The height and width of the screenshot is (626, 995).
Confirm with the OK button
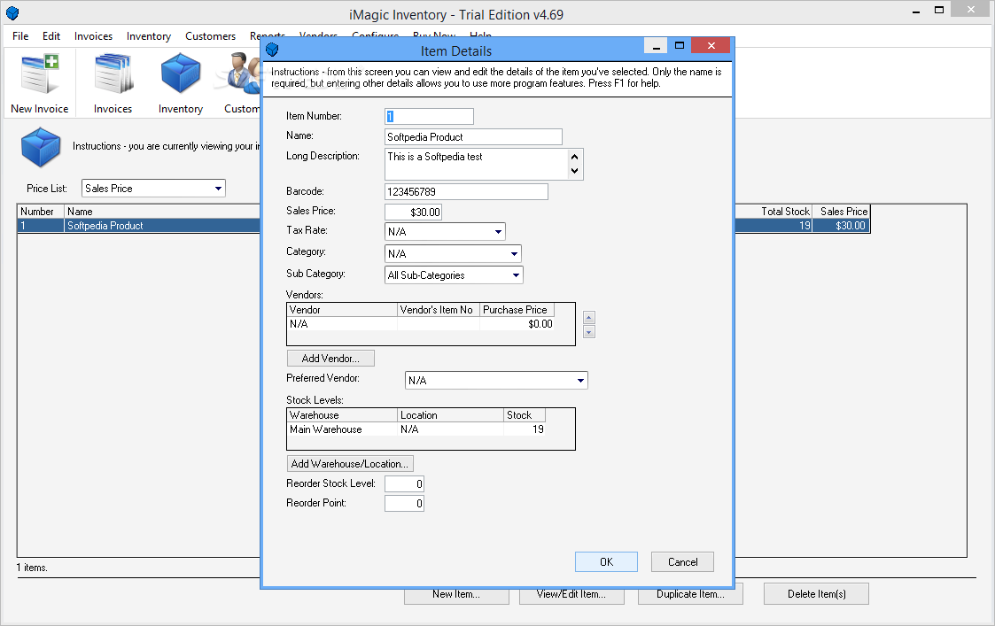click(606, 562)
